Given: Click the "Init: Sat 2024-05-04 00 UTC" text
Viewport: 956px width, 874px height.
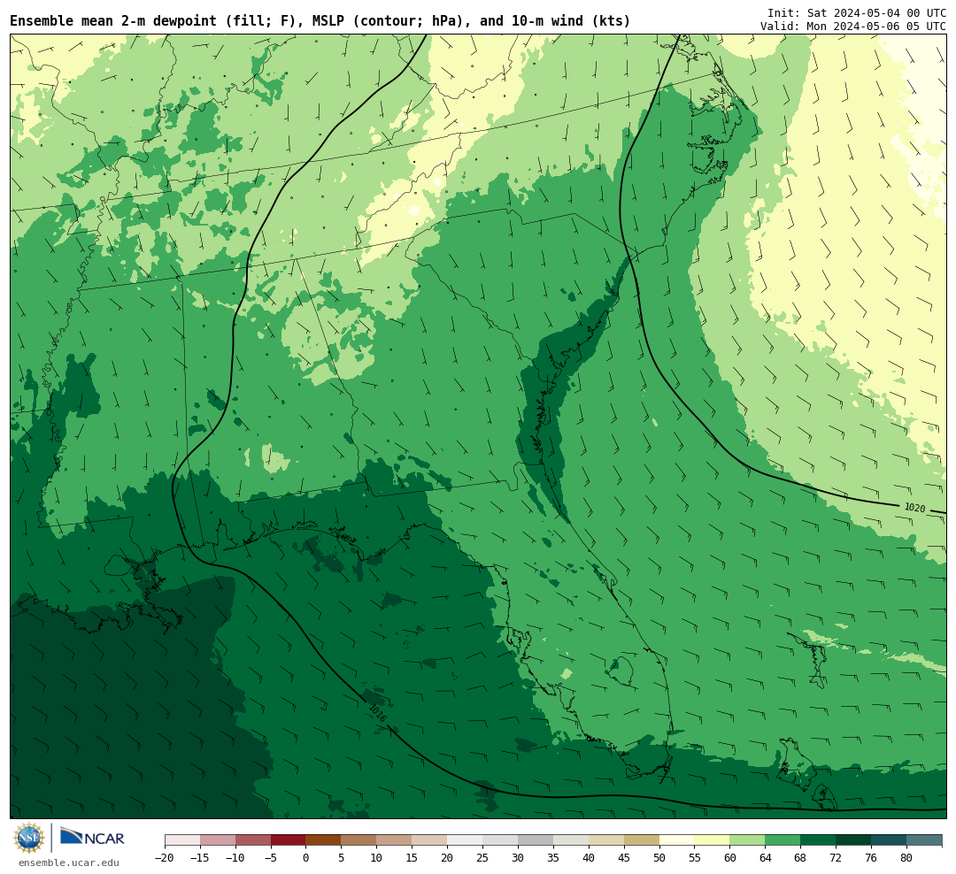Looking at the screenshot, I should pyautogui.click(x=857, y=13).
